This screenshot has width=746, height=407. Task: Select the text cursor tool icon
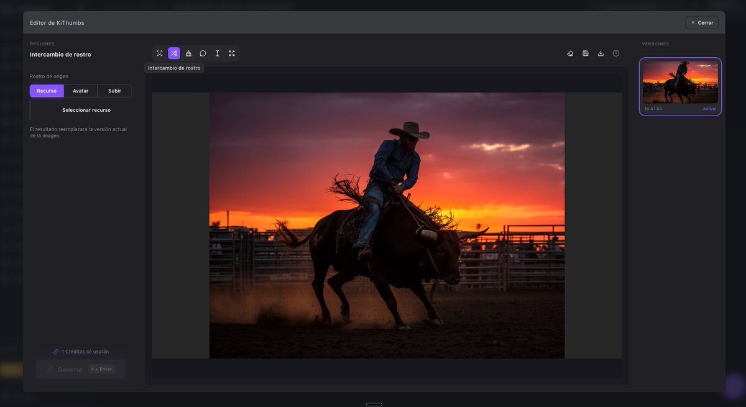point(217,53)
